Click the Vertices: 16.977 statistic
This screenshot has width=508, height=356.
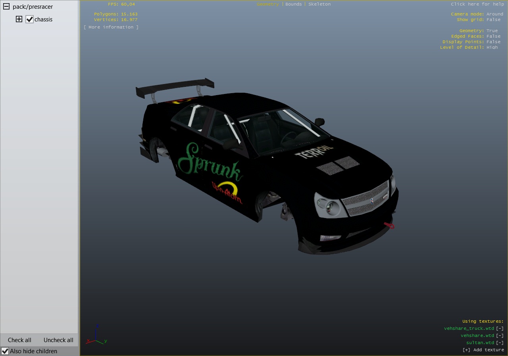116,19
